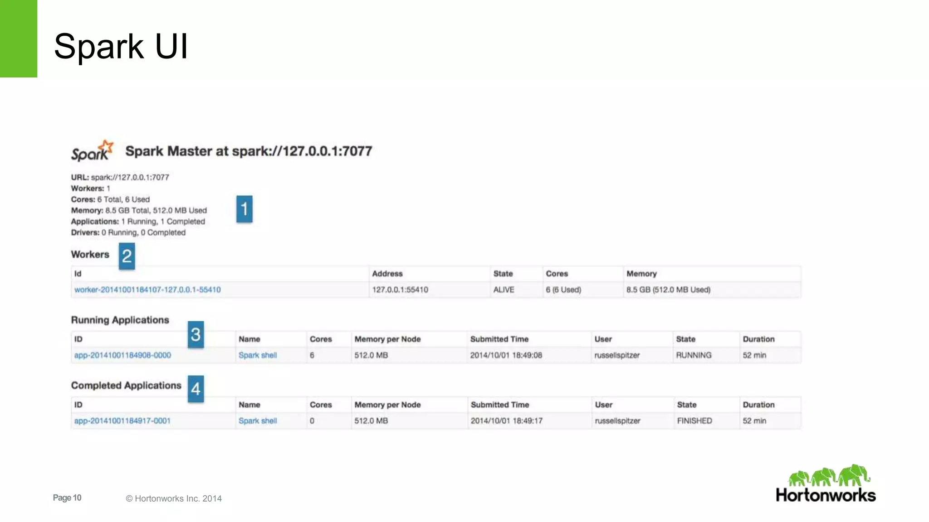Click Cores column header in Workers table
This screenshot has width=929, height=522.
coord(557,274)
